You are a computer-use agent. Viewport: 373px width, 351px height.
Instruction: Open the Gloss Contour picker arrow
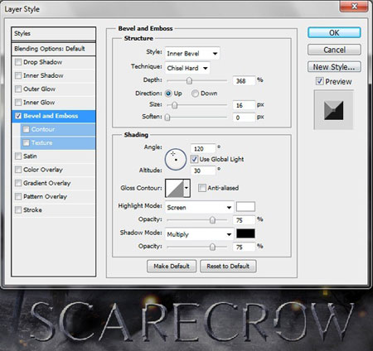[186, 188]
